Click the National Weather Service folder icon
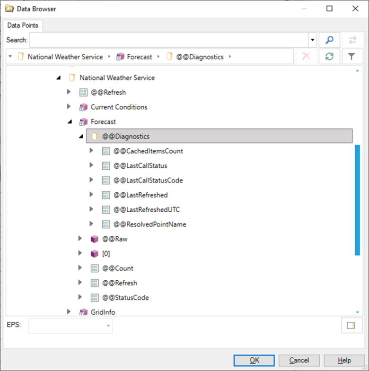The image size is (369, 371). [x=72, y=78]
